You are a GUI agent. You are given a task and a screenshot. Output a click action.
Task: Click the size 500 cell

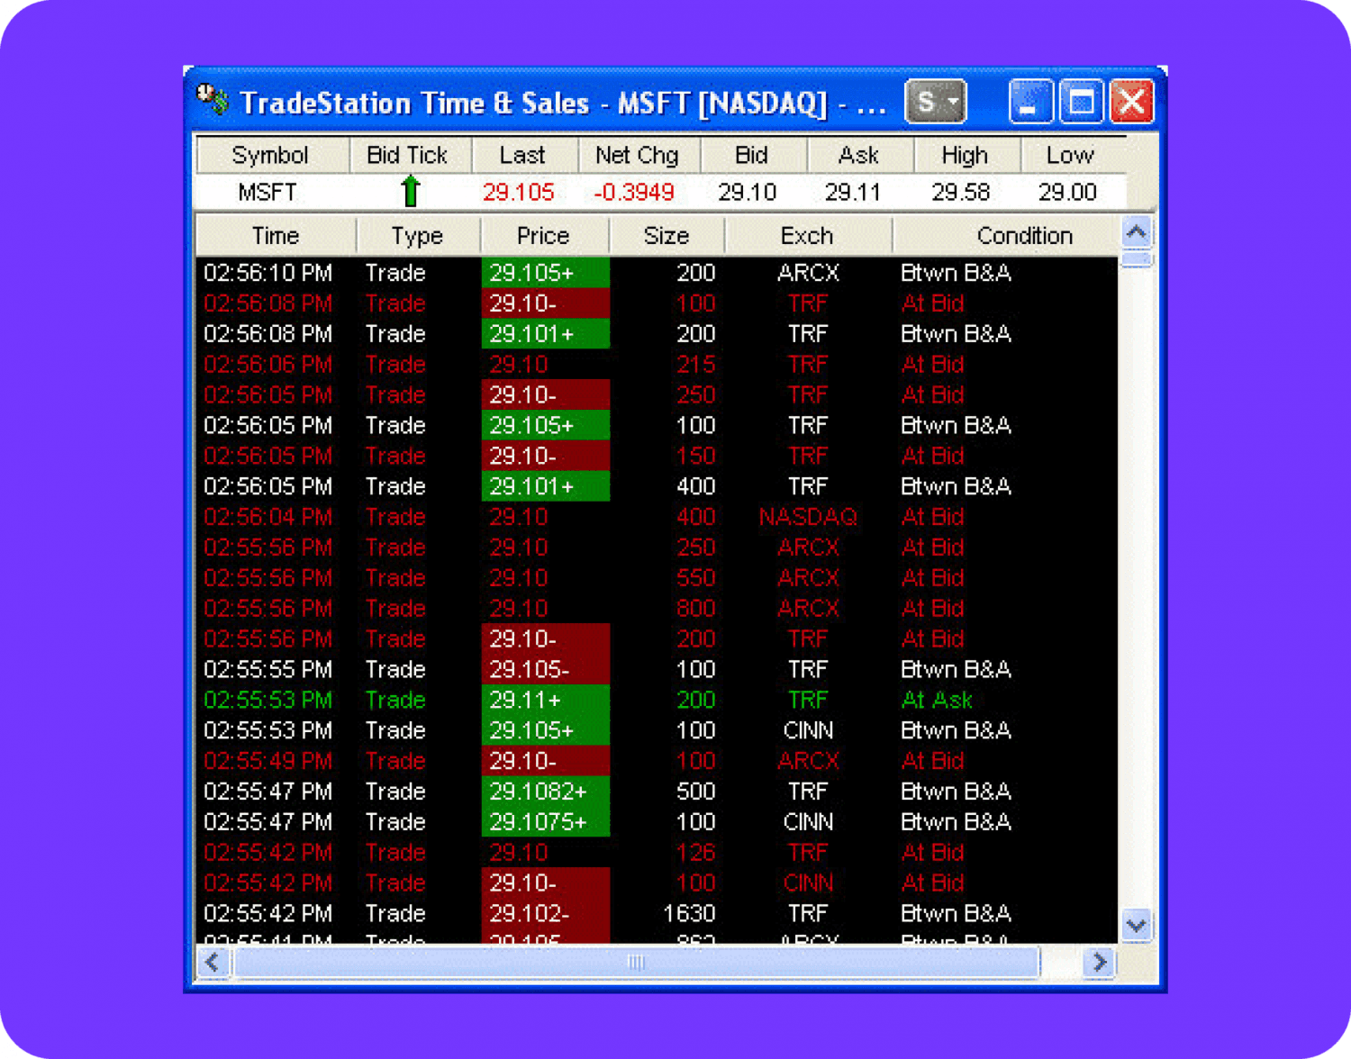click(x=696, y=792)
